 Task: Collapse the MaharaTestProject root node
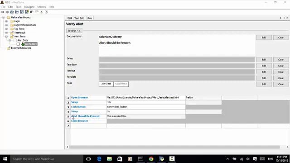point(3,18)
